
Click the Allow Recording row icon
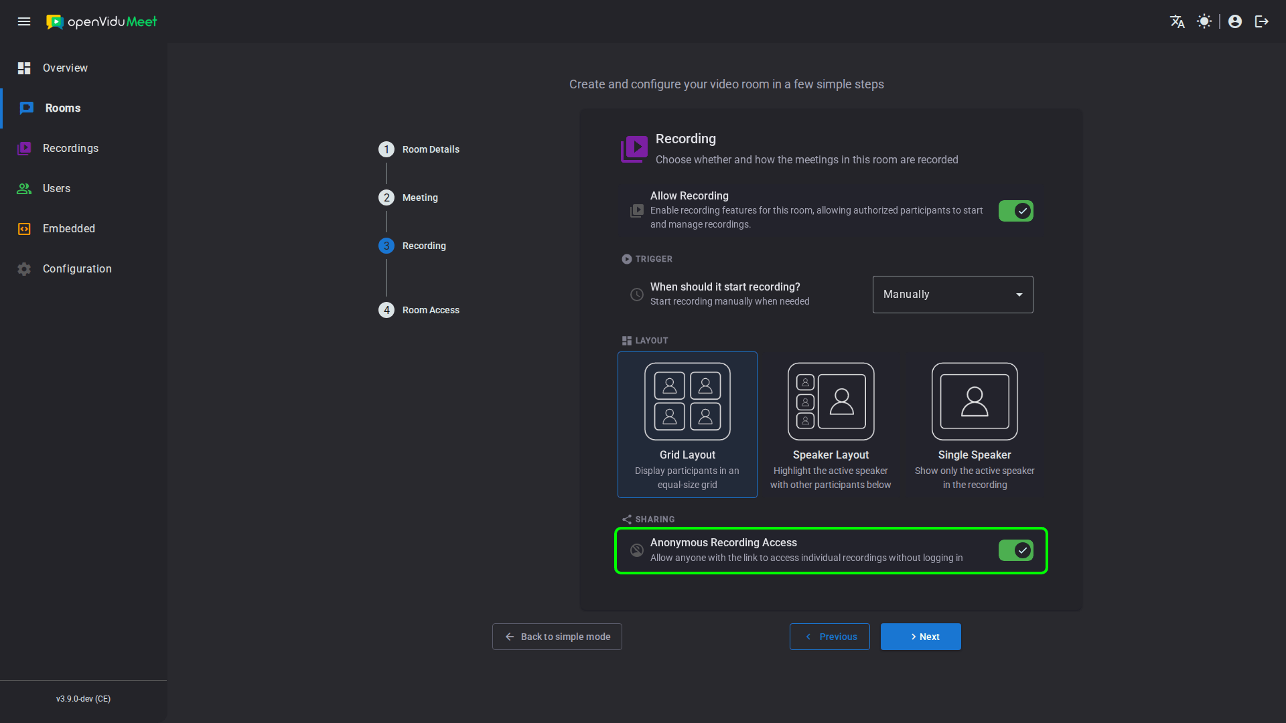click(637, 210)
